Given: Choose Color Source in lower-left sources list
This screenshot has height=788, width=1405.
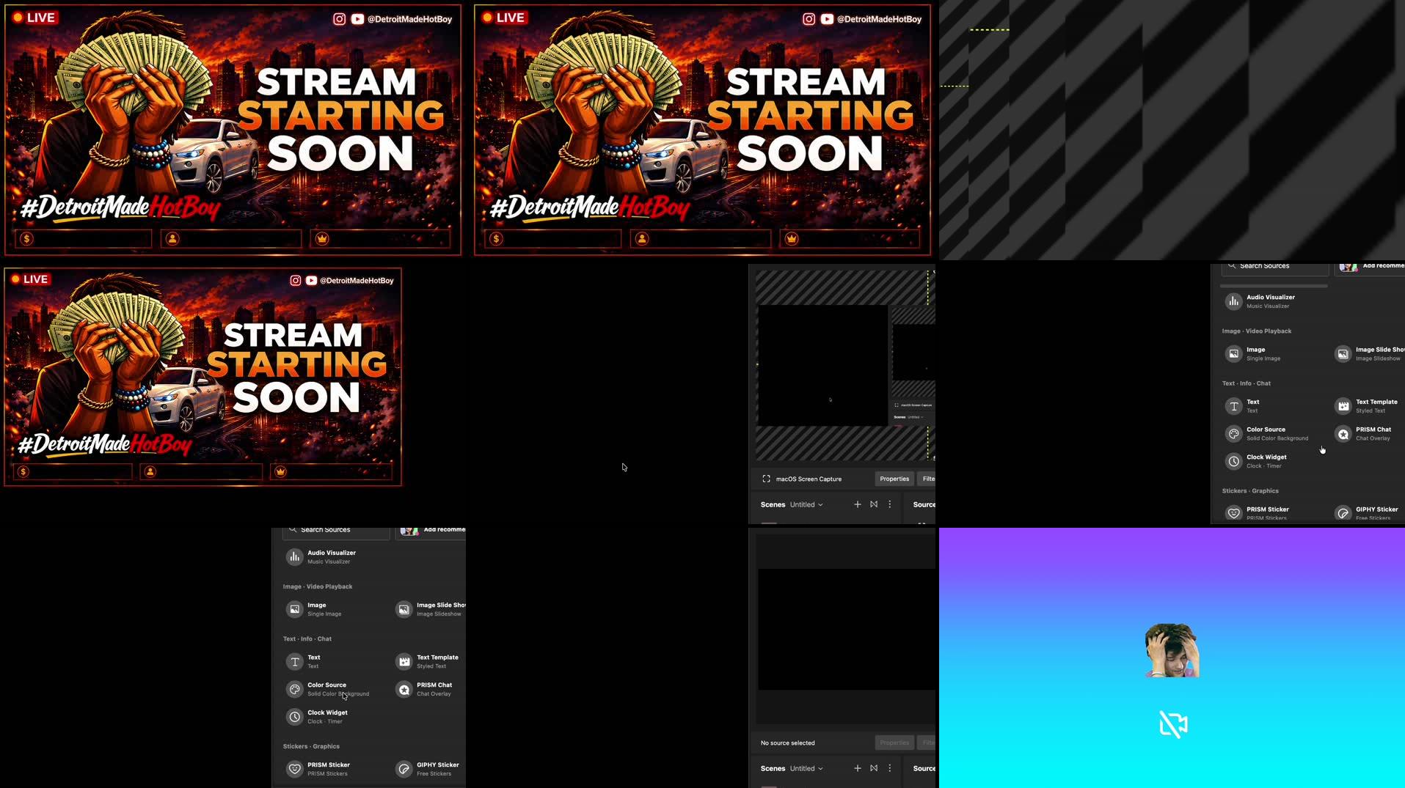Looking at the screenshot, I should (328, 689).
